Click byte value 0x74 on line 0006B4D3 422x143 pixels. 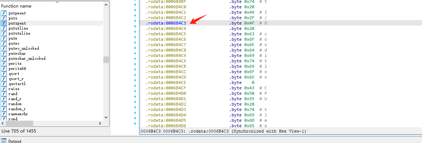[249, 110]
